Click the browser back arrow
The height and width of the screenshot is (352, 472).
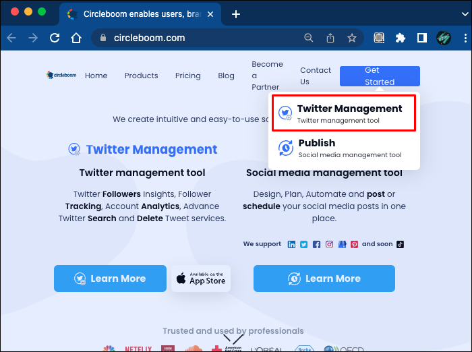point(11,38)
